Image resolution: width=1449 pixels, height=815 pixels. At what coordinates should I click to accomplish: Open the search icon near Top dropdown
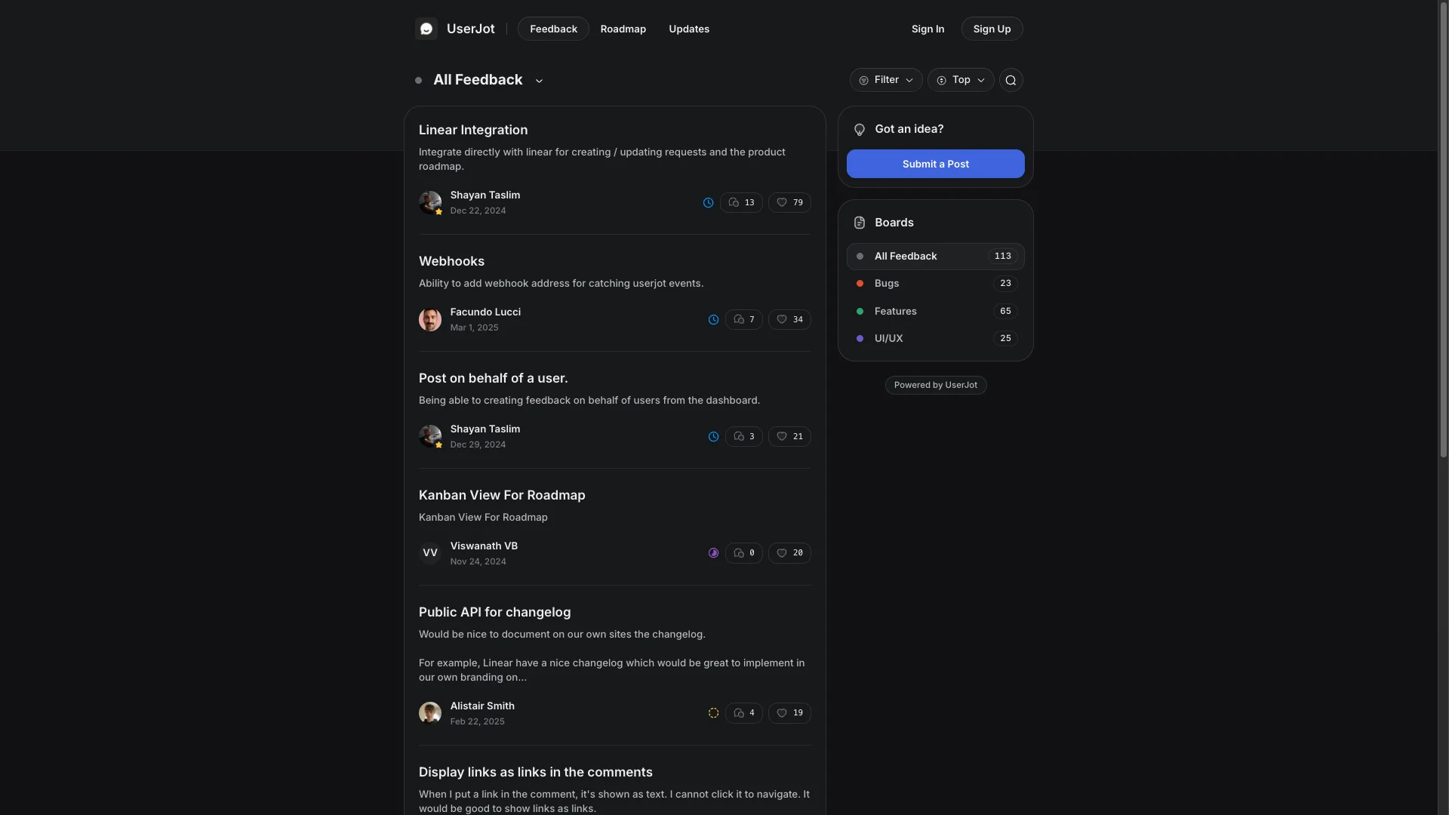(x=1011, y=79)
